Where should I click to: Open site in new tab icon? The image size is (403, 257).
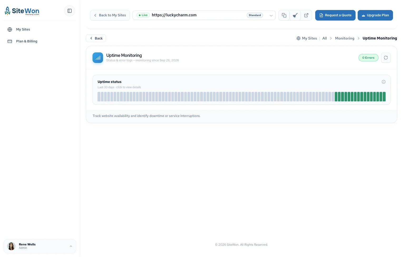[306, 15]
